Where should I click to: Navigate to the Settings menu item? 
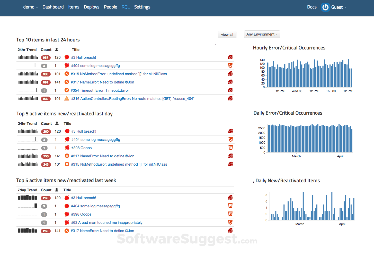tap(142, 7)
